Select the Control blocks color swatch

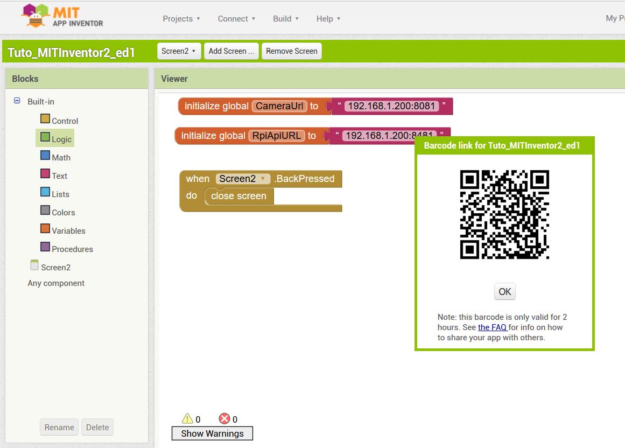coord(45,119)
